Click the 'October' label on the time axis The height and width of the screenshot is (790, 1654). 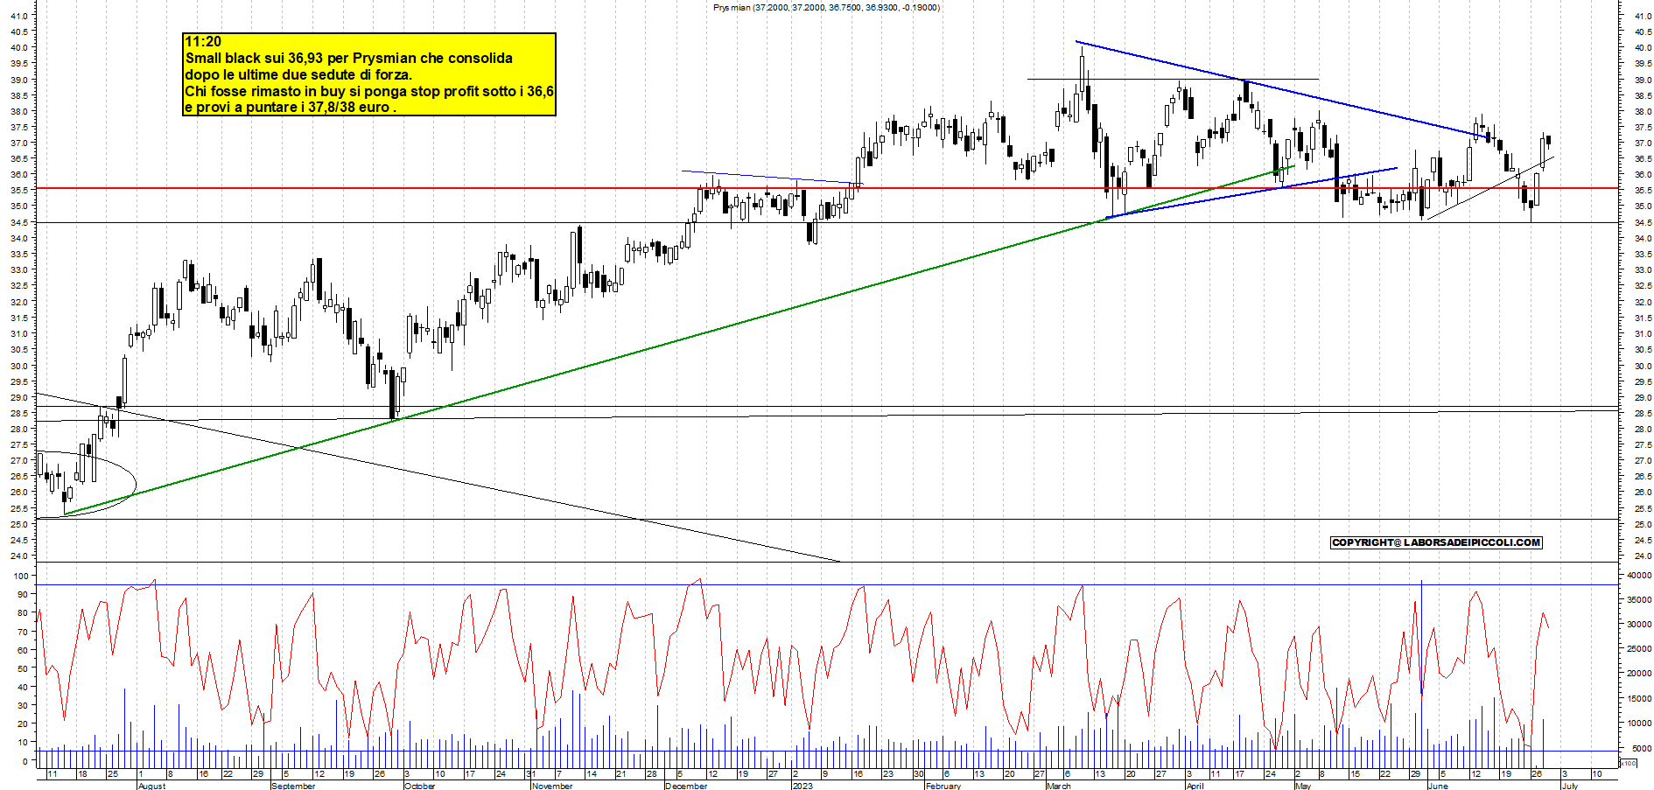(x=419, y=786)
